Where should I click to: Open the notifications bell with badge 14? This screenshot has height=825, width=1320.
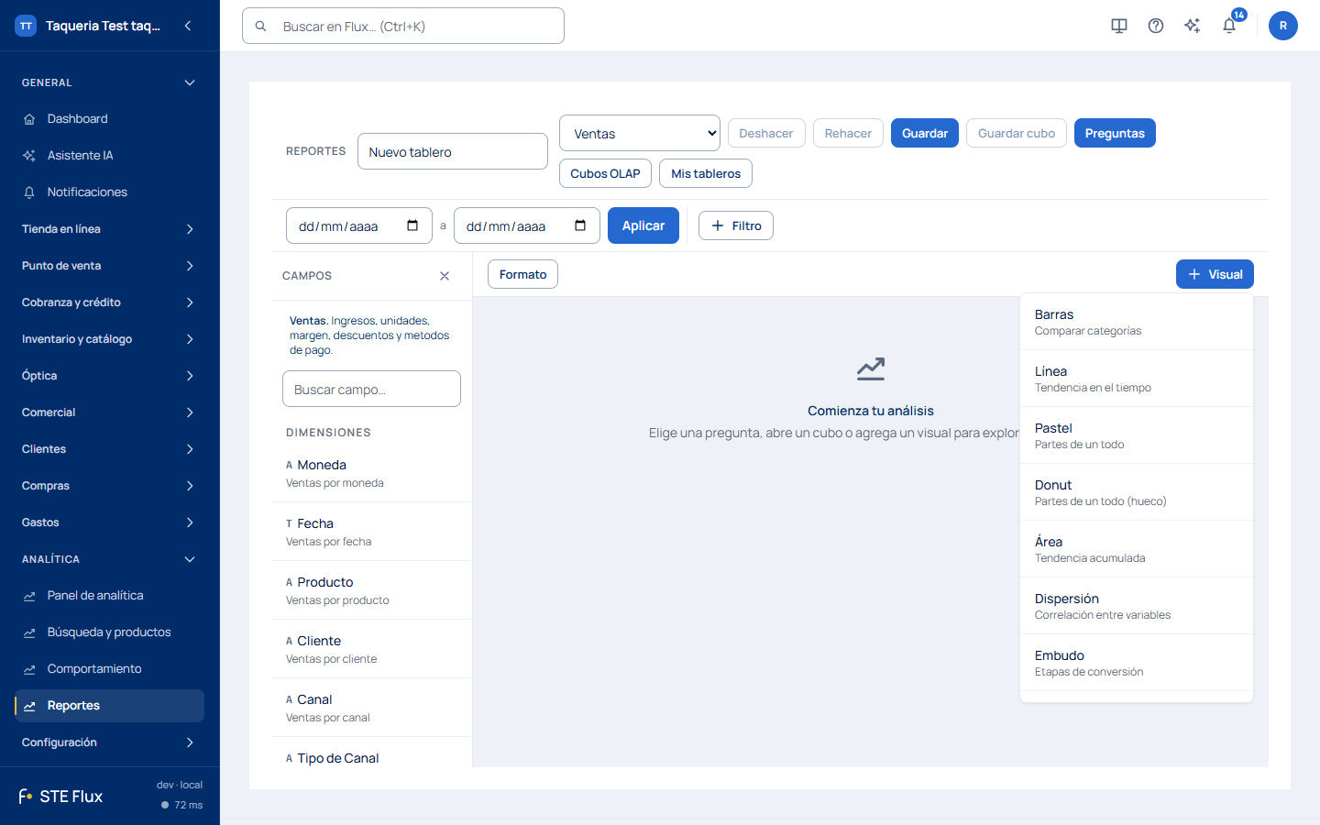(x=1229, y=26)
